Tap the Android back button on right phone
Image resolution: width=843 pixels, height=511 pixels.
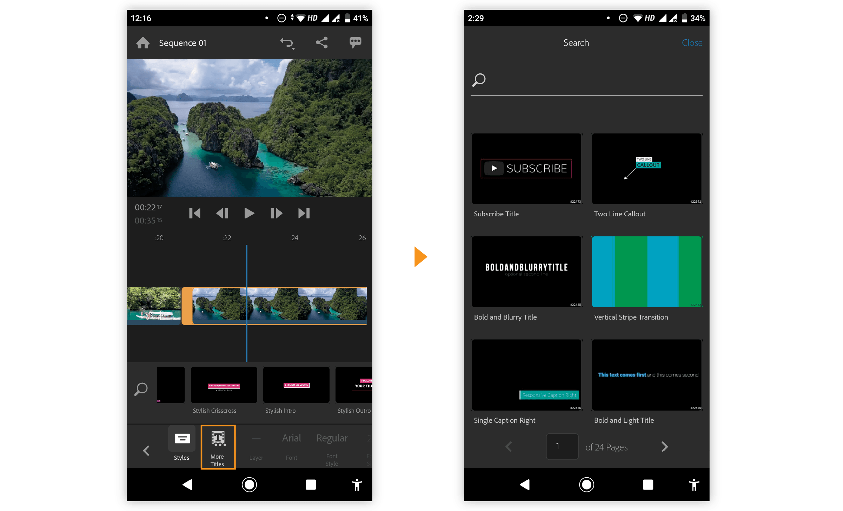tap(525, 485)
